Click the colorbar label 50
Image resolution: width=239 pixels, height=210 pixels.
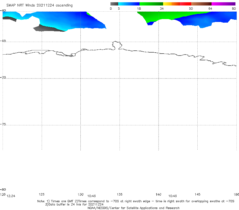pos(191,8)
